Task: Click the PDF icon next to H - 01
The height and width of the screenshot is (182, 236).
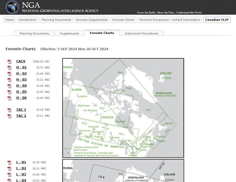Action: click(x=9, y=68)
